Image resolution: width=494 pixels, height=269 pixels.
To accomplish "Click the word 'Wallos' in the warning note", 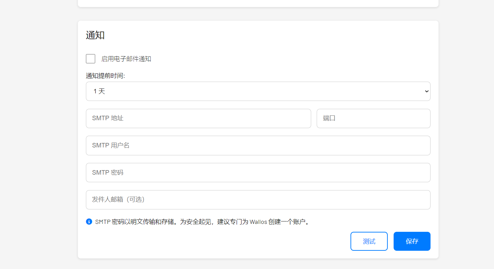I will tap(258, 222).
